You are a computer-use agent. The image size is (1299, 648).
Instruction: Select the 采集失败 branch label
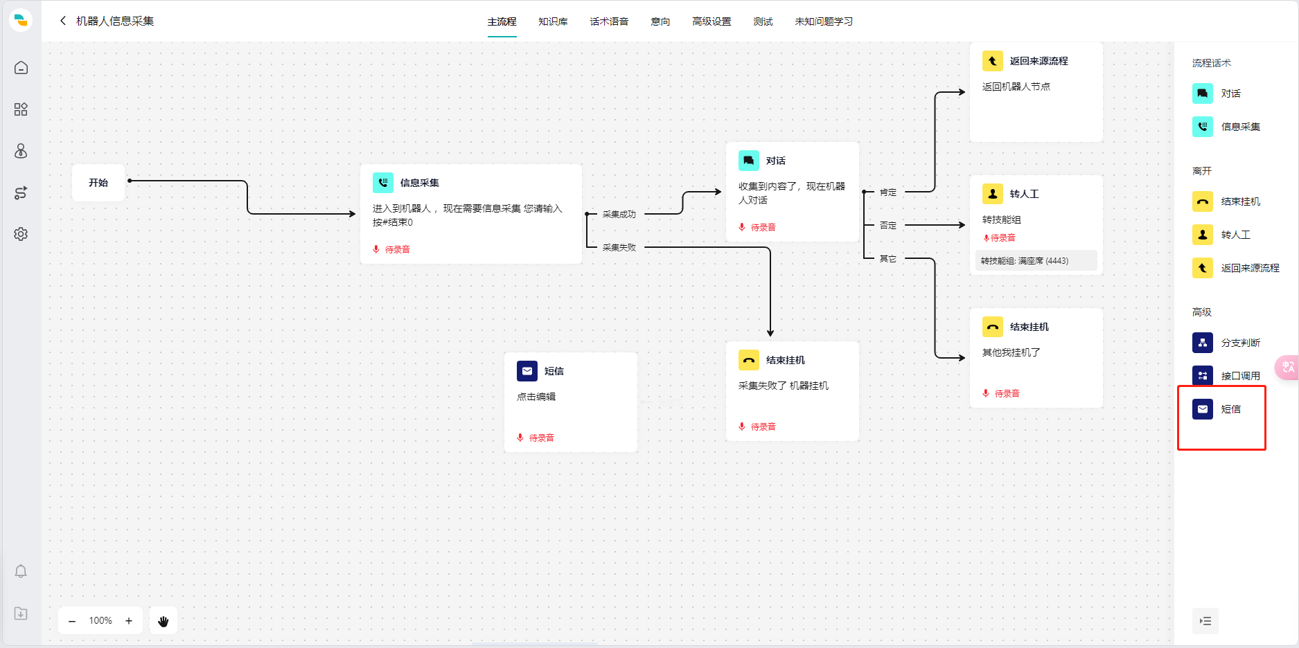[x=619, y=247]
